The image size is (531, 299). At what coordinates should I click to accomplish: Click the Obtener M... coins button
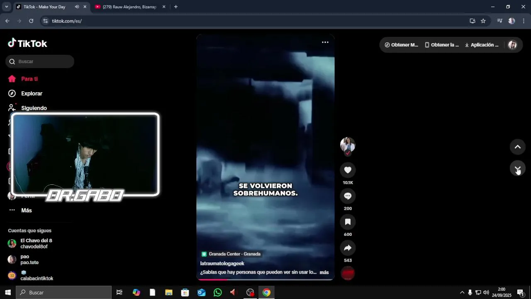pos(401,45)
